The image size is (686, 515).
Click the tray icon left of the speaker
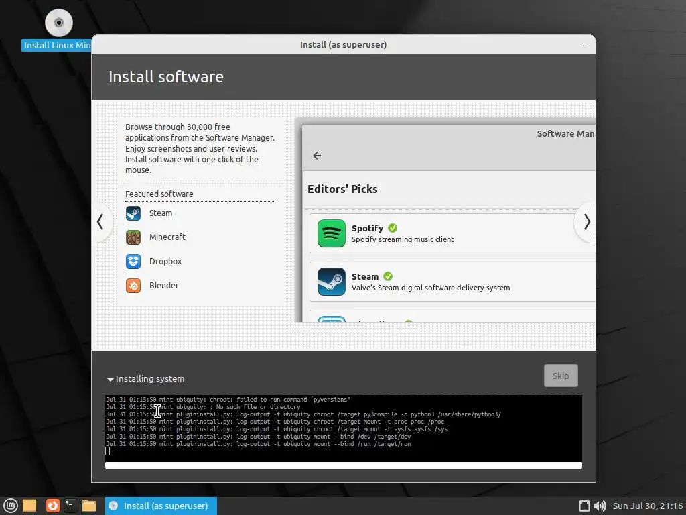pos(584,506)
